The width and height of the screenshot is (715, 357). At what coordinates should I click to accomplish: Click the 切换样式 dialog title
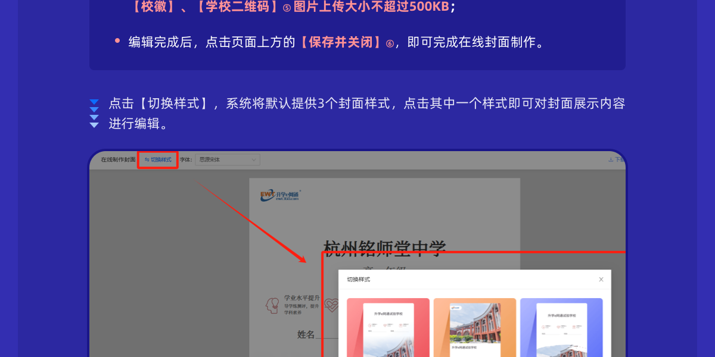click(359, 279)
